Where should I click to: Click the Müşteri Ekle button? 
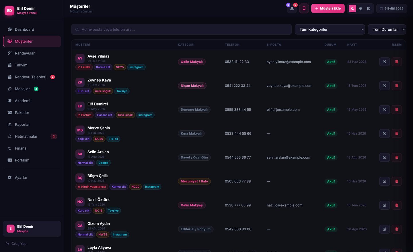point(328,8)
